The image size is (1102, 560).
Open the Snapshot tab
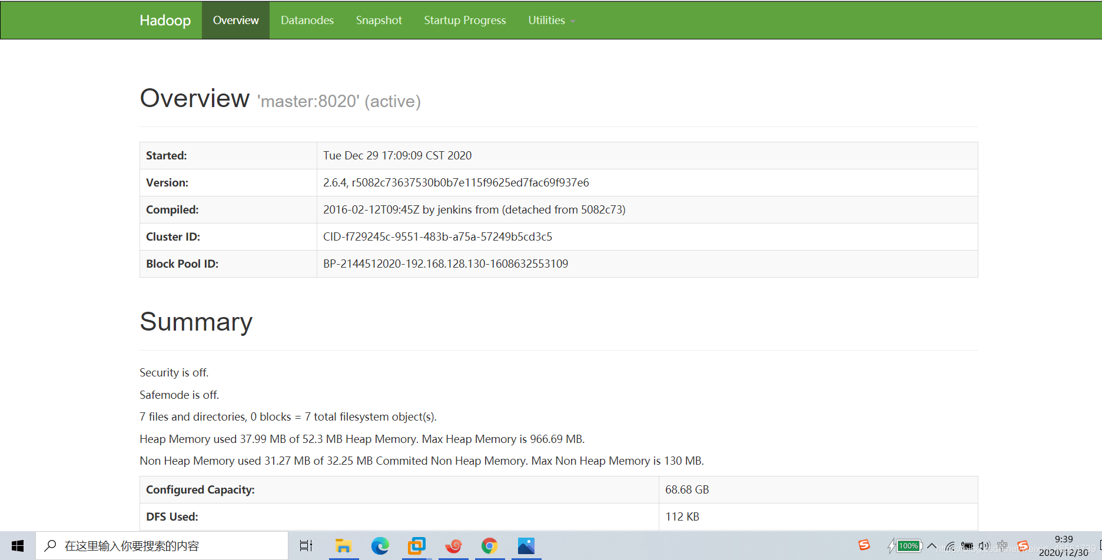tap(379, 20)
